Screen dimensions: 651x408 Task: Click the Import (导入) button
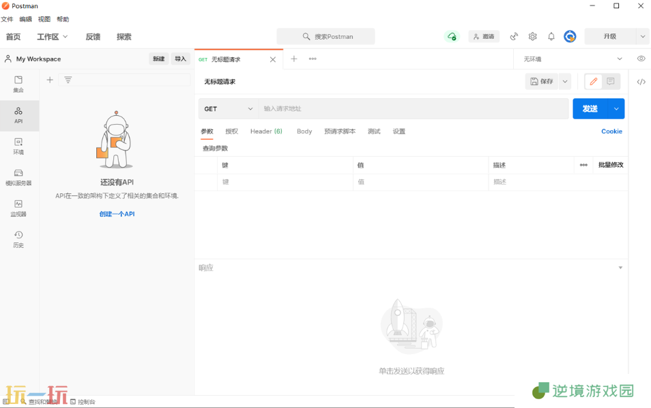[x=180, y=59]
